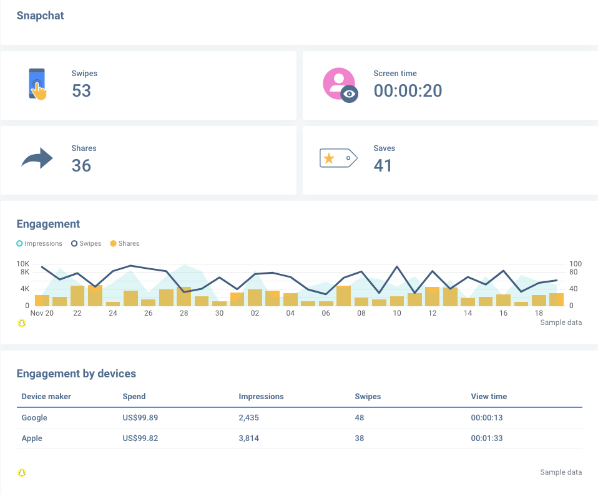Click the Swipes phone tap icon

tap(37, 84)
